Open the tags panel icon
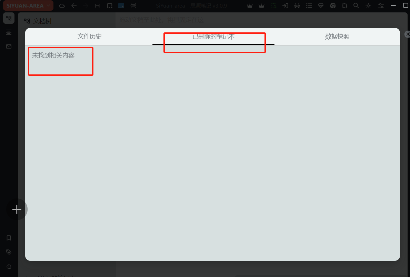This screenshot has width=410, height=277. tap(9, 252)
